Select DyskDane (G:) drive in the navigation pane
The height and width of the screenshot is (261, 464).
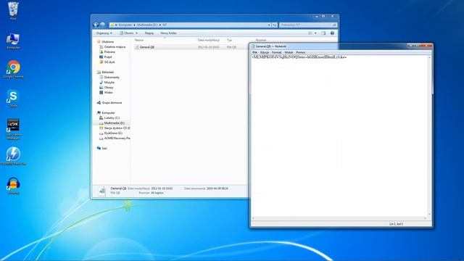[x=113, y=133]
